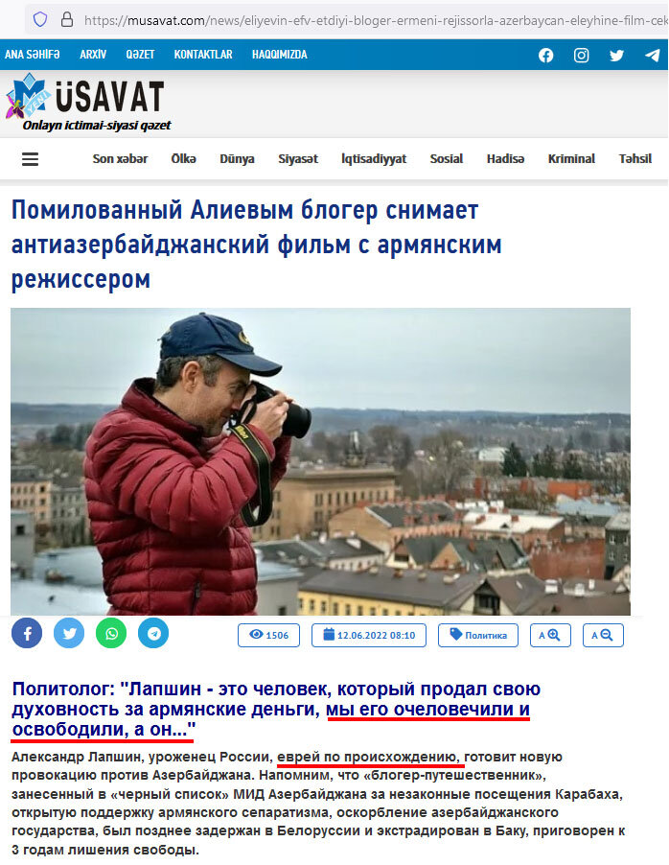
Task: Open the article photo of photographer
Action: [320, 461]
